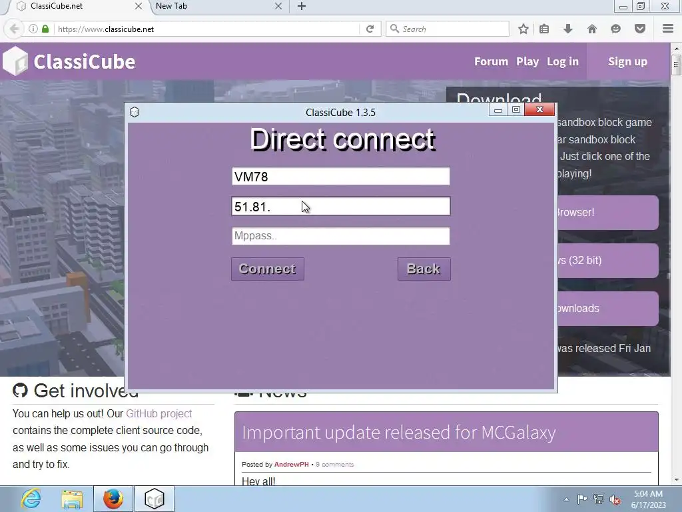
Task: Open Pocket icon in Firefox toolbar
Action: click(x=640, y=29)
